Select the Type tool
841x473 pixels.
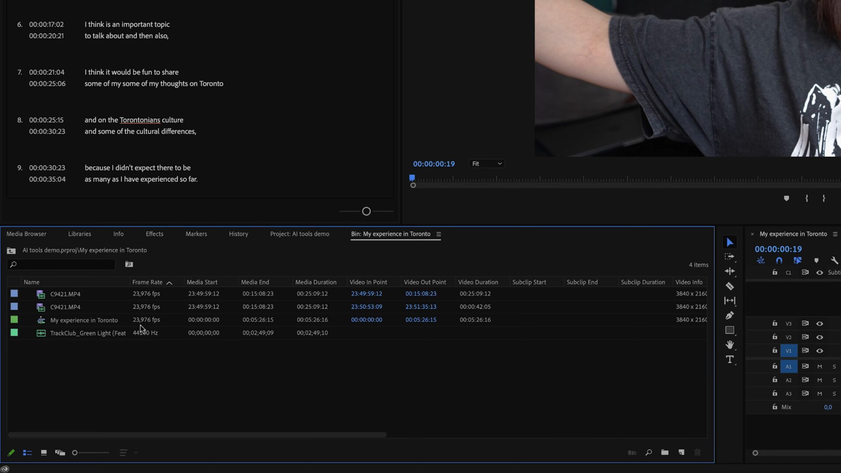click(730, 359)
